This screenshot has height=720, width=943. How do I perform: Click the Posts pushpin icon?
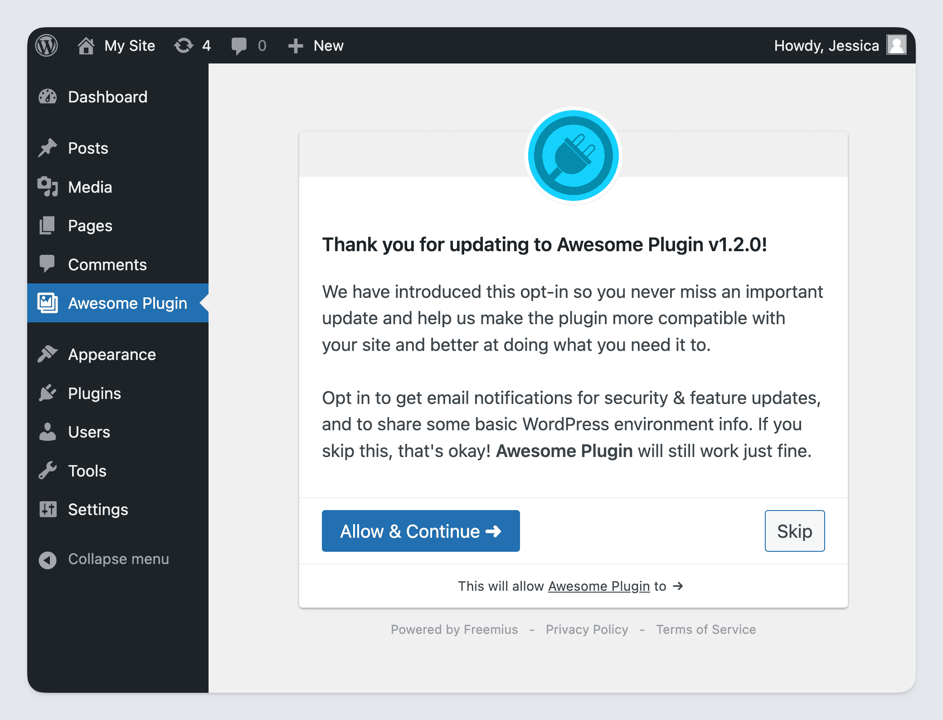point(48,148)
